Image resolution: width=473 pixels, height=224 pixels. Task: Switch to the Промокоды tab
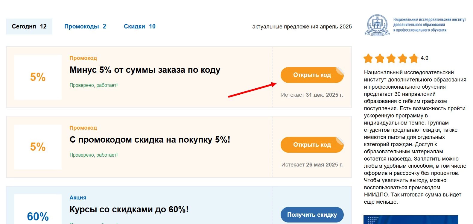click(x=85, y=26)
